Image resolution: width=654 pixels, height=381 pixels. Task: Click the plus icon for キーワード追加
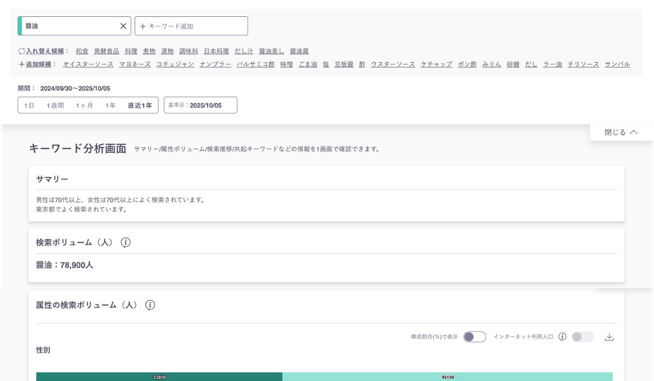click(x=143, y=26)
